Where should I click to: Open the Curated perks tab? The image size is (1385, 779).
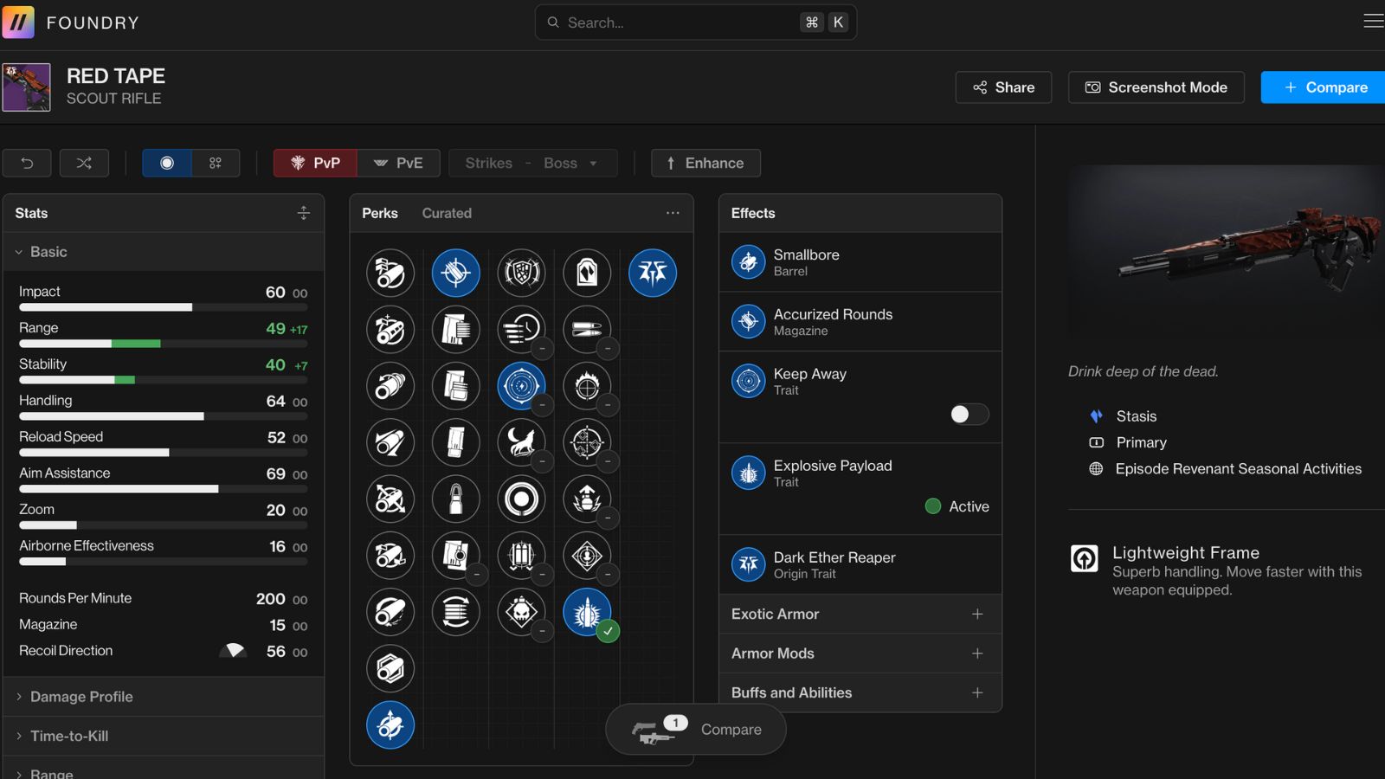click(x=447, y=213)
